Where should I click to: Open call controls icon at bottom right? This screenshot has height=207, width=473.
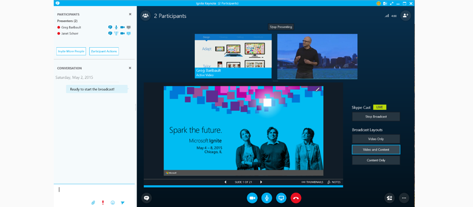[x=389, y=198]
